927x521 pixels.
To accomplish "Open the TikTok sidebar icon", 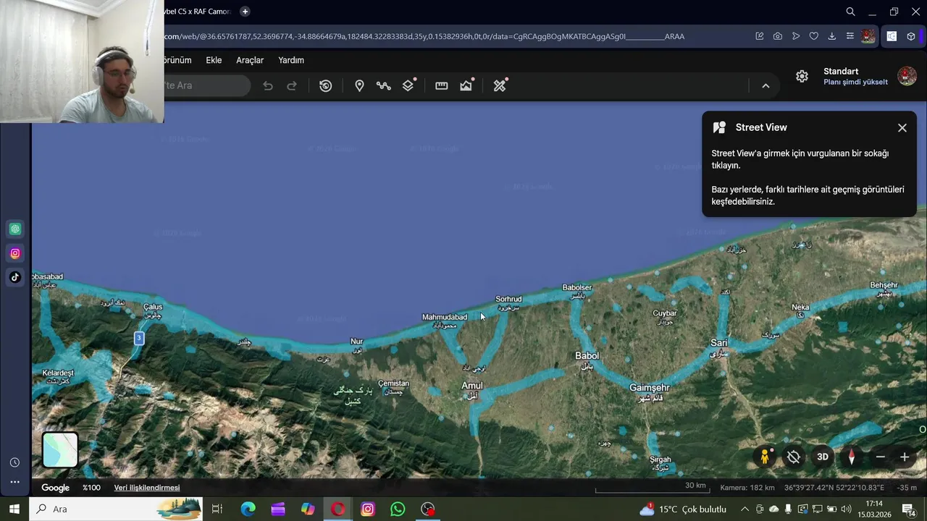I will click(15, 277).
